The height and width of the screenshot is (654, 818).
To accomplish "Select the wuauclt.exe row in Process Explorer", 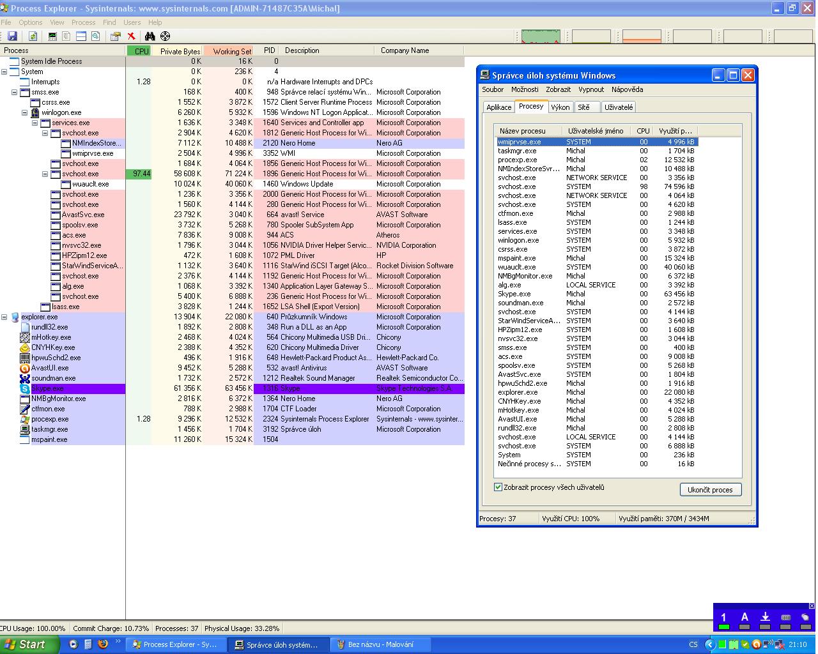I will [x=232, y=184].
